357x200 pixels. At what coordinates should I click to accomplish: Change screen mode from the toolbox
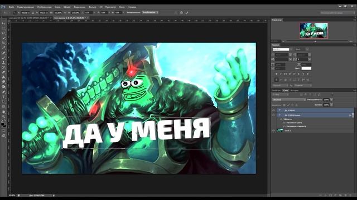pos(3,136)
